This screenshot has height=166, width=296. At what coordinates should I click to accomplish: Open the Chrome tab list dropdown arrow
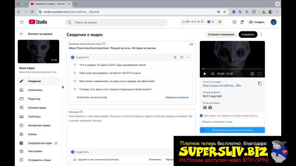click(x=277, y=4)
